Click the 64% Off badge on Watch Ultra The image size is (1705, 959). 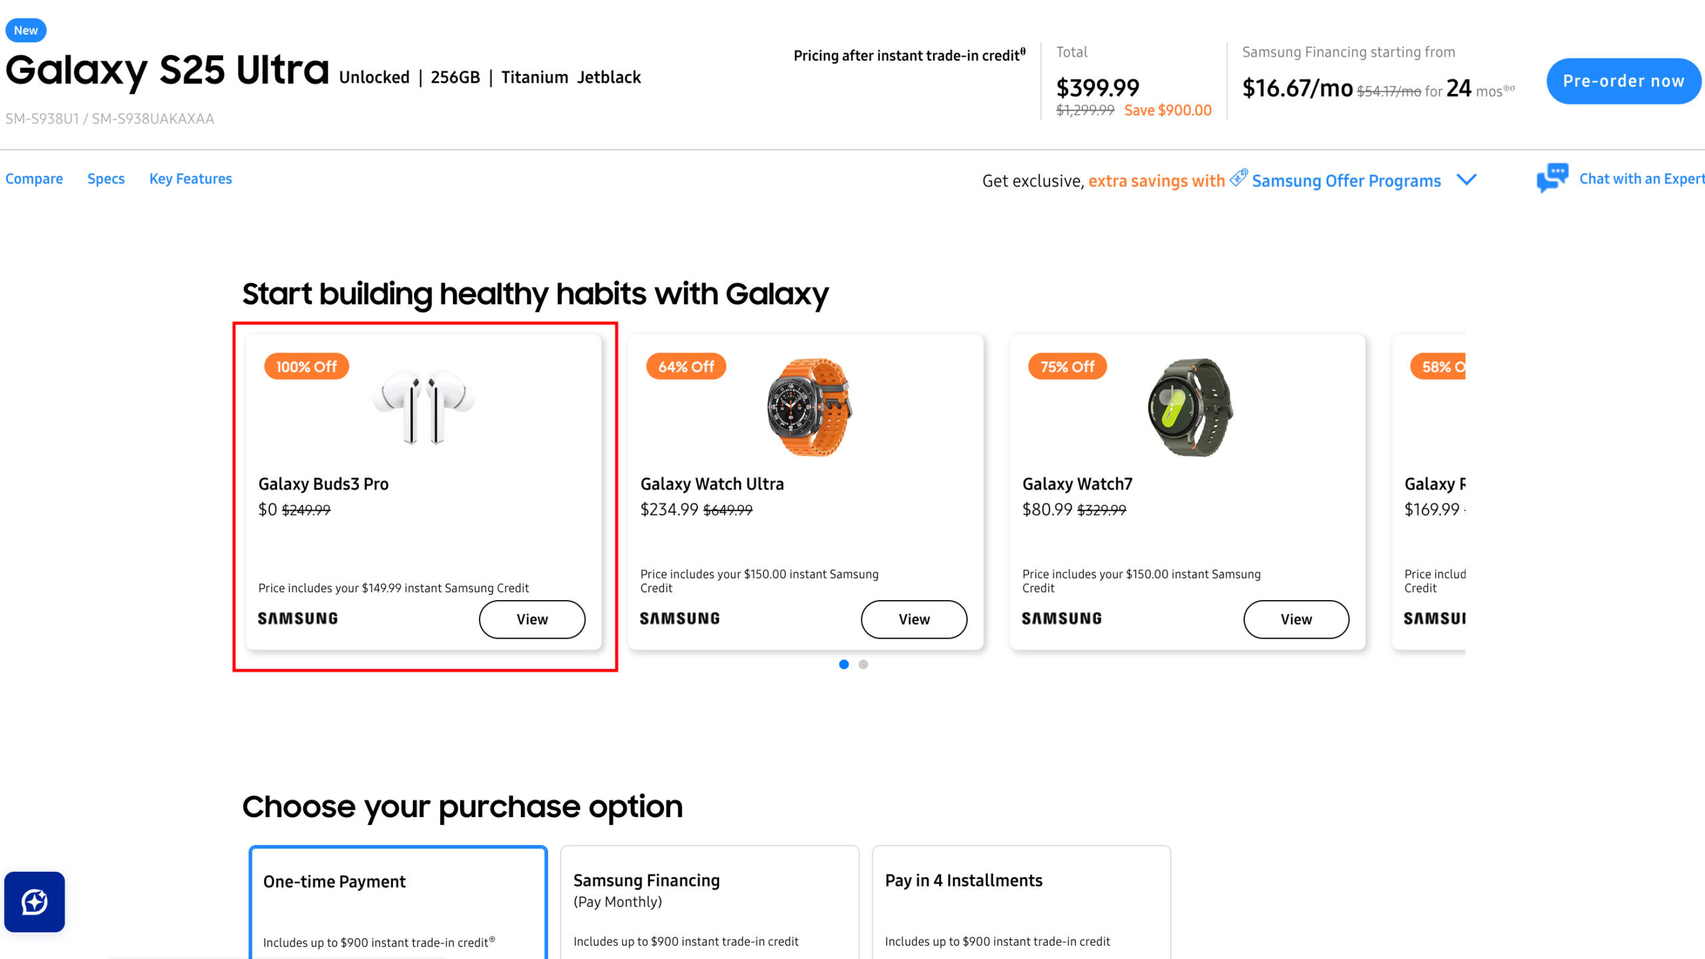[686, 366]
